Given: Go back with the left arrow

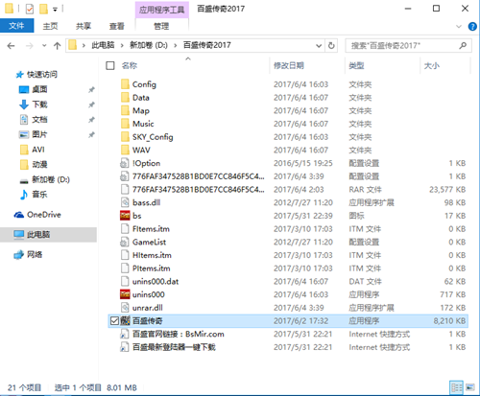Looking at the screenshot, I should pos(11,46).
